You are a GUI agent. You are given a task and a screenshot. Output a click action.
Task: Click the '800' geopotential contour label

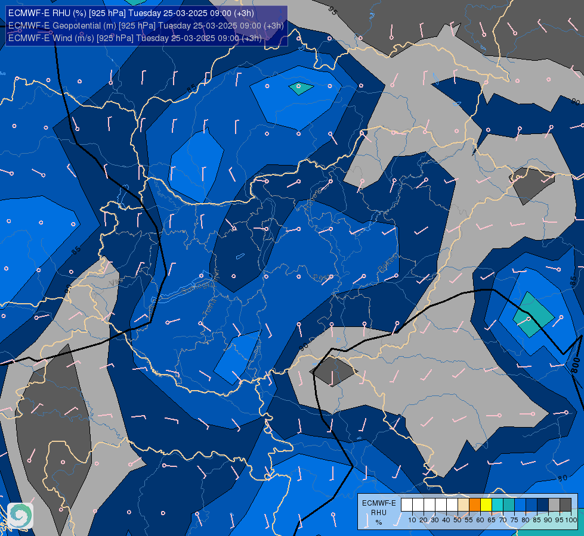(576, 365)
